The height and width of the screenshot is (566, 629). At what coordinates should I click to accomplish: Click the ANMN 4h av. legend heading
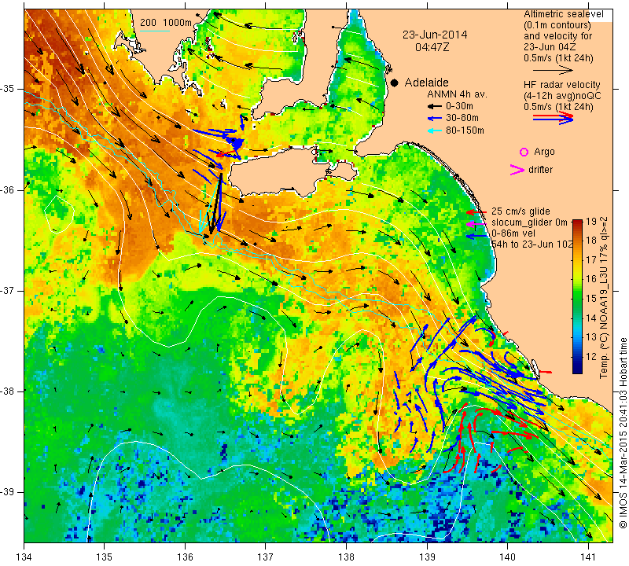click(457, 94)
